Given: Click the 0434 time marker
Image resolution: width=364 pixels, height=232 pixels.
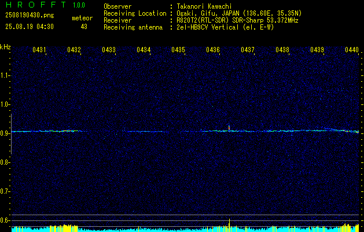Looking at the screenshot, I should (144, 49).
